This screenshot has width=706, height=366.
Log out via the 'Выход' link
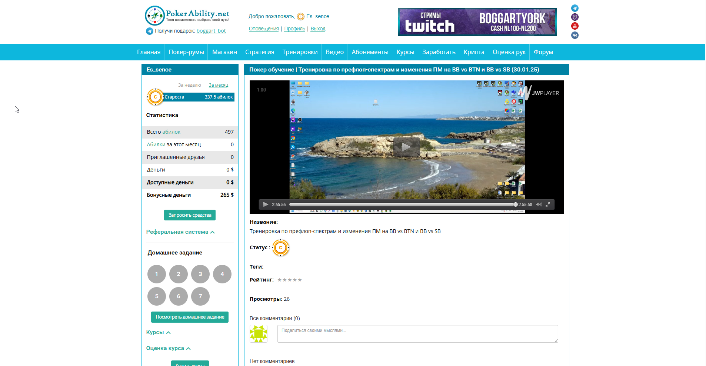click(x=318, y=29)
